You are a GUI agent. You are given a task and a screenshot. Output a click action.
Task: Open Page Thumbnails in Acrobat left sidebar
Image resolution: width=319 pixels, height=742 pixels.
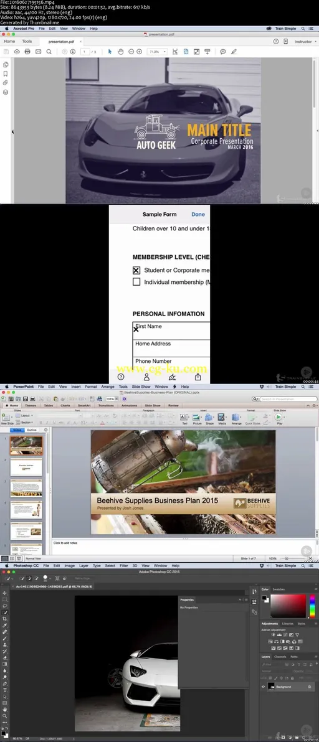tap(6, 64)
